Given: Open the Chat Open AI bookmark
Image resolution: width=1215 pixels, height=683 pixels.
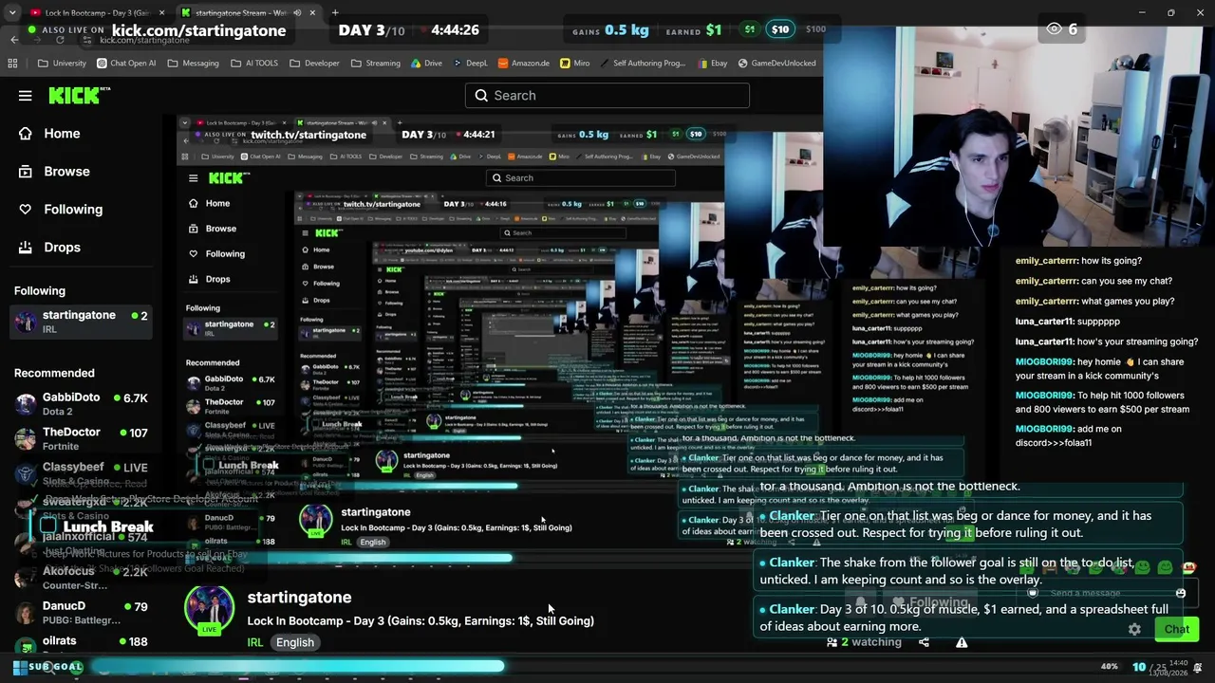Looking at the screenshot, I should (126, 64).
